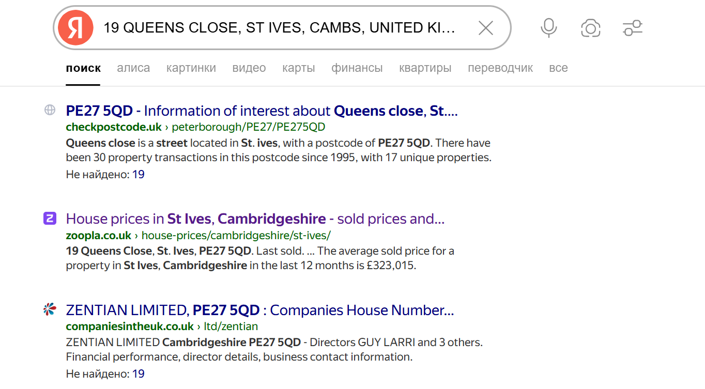Open ZENTIAN LIMITED Companies House result

point(259,310)
